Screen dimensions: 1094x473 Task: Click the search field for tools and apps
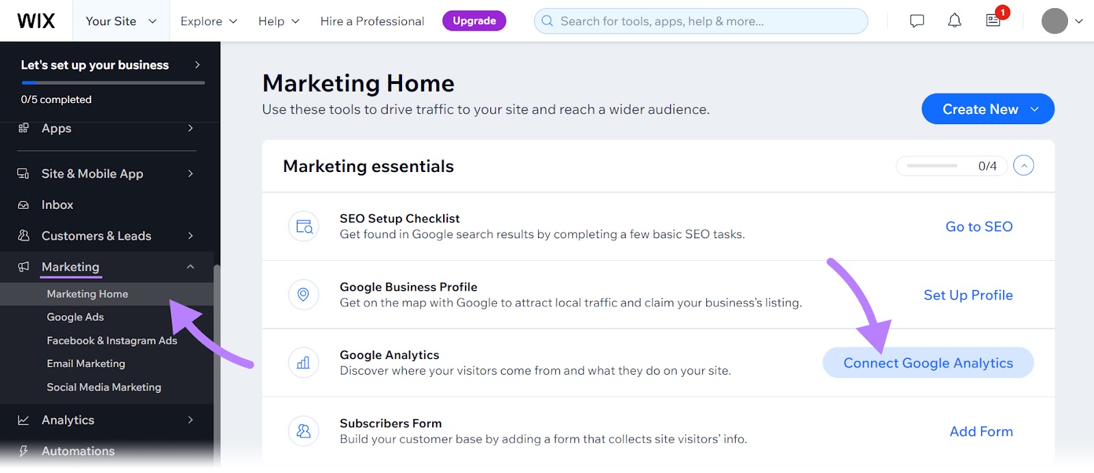coord(699,20)
